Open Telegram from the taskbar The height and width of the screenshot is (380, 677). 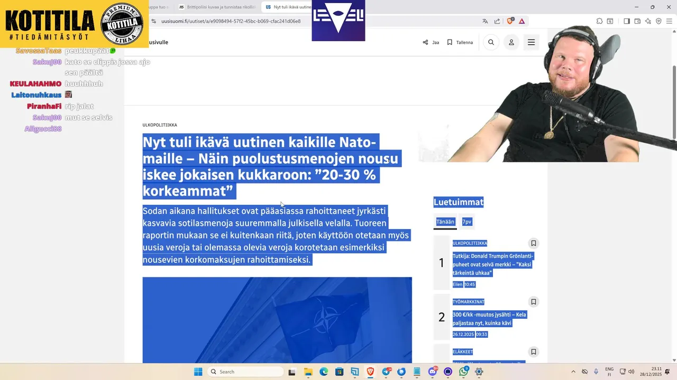(x=386, y=372)
